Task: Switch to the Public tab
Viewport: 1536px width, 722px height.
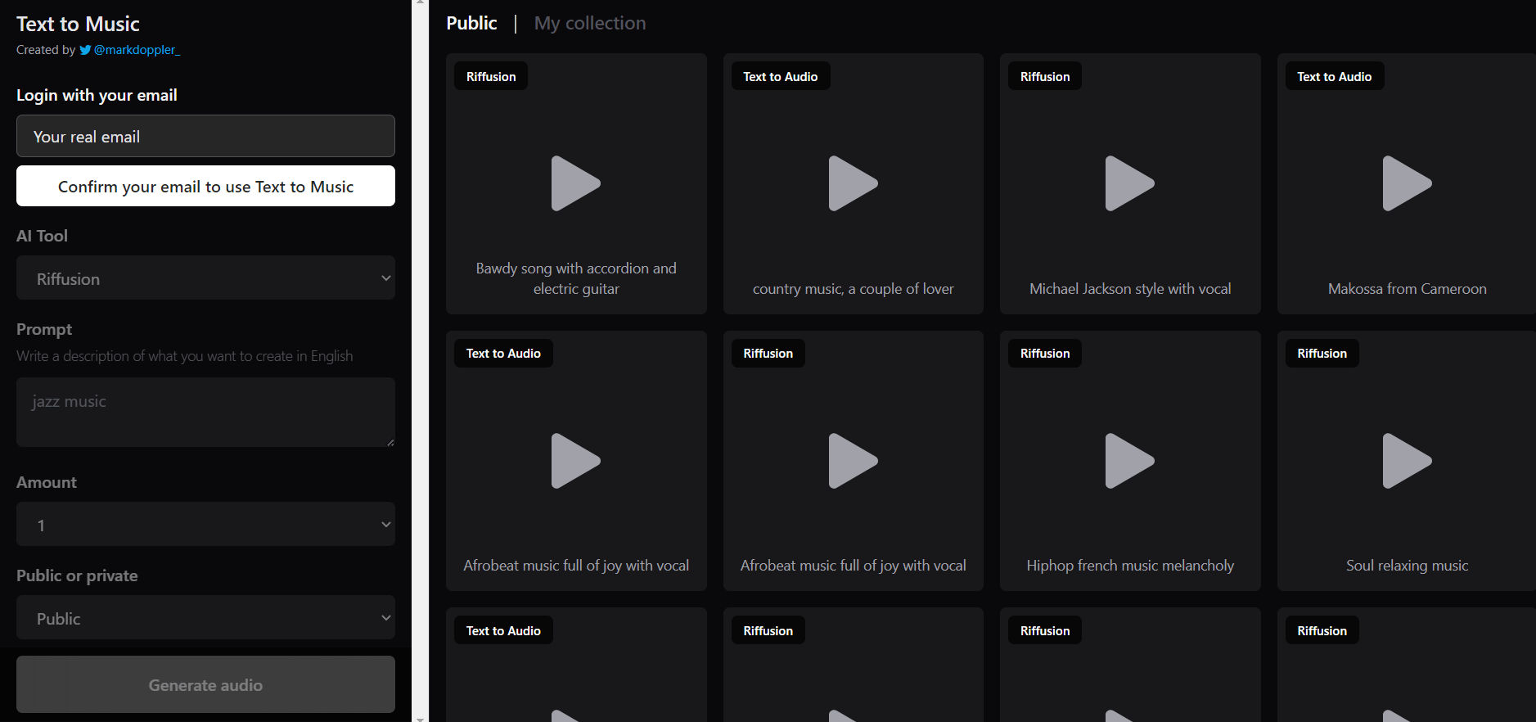Action: (x=471, y=23)
